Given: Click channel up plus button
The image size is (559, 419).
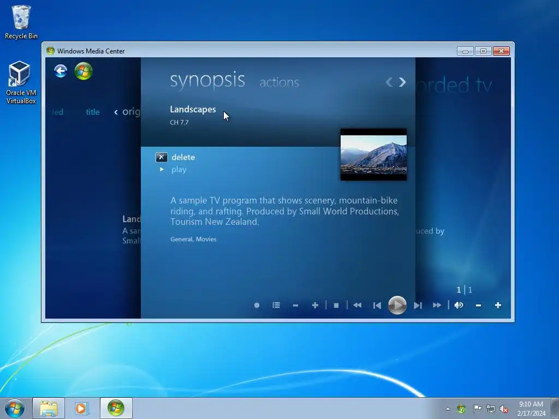Looking at the screenshot, I should pyautogui.click(x=315, y=306).
